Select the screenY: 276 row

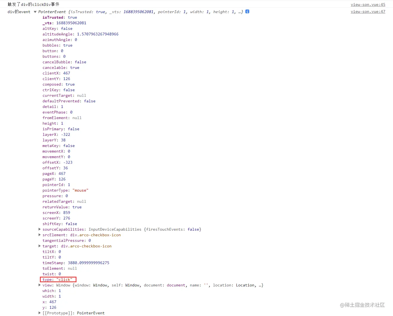[x=56, y=218]
